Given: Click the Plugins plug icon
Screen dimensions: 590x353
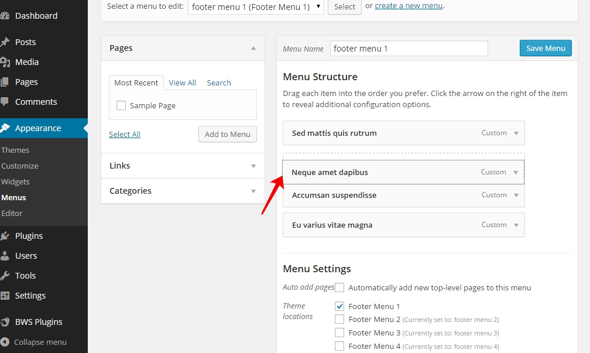Looking at the screenshot, I should (5, 236).
